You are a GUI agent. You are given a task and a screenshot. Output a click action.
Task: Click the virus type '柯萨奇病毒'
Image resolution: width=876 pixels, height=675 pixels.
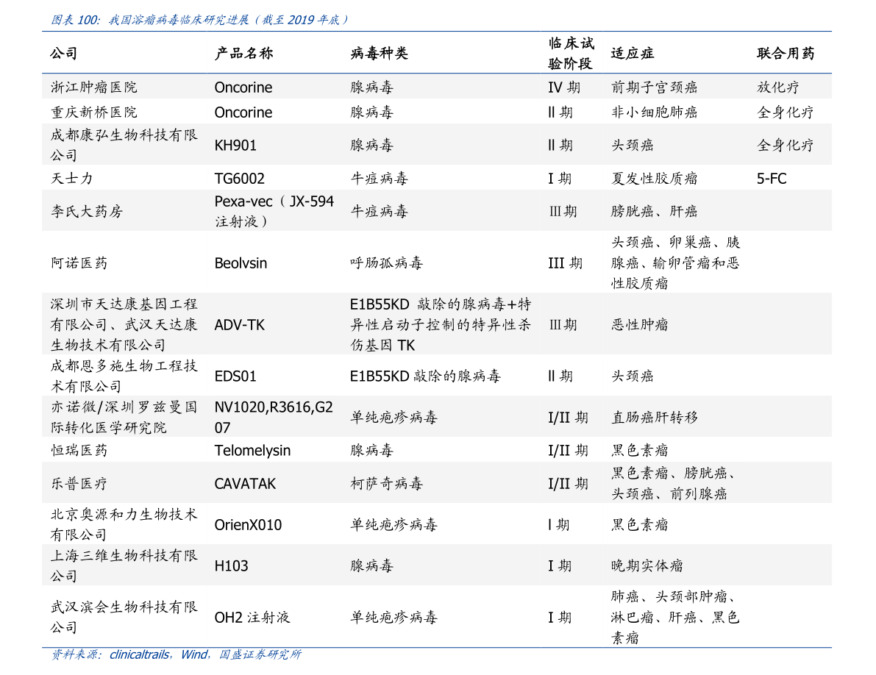(387, 484)
